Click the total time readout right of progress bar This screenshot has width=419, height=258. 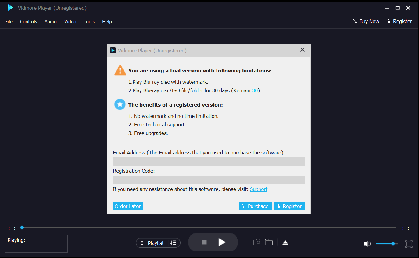[406, 228]
